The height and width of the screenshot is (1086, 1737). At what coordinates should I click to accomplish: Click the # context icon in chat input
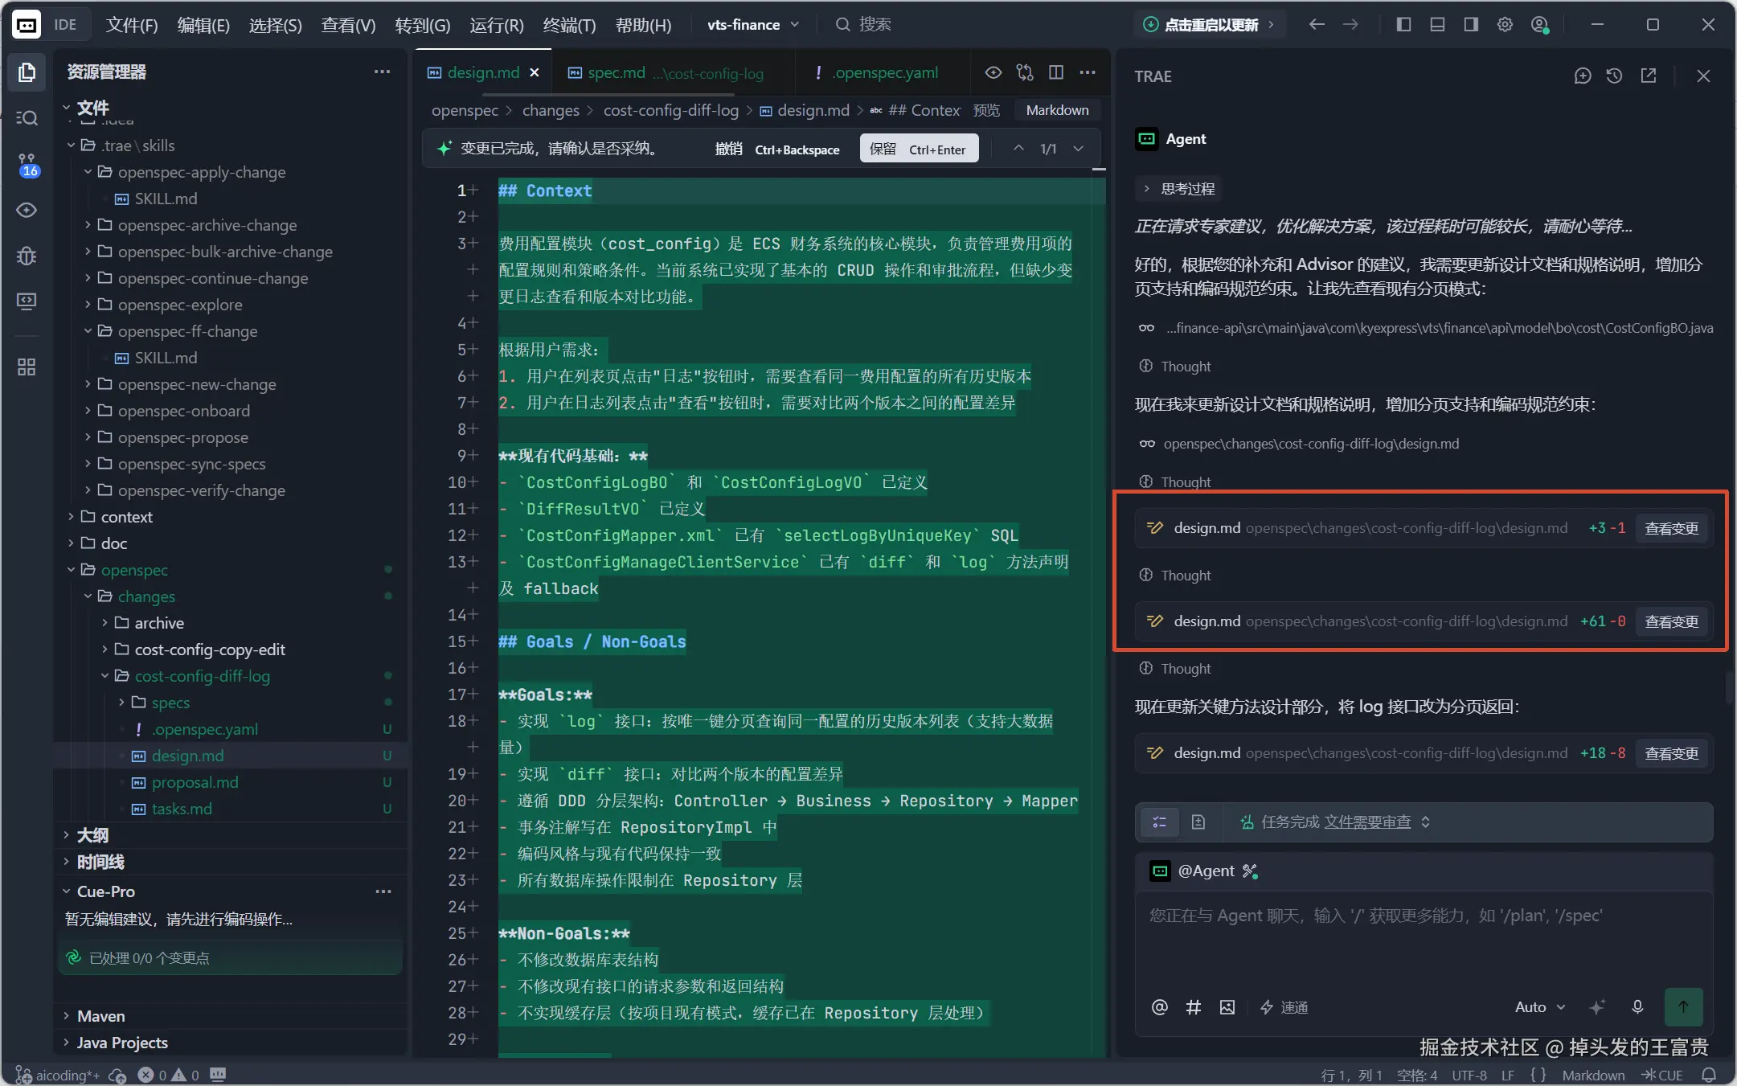click(x=1193, y=1007)
